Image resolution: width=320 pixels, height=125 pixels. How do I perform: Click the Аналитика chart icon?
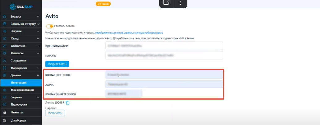[x=5, y=46]
